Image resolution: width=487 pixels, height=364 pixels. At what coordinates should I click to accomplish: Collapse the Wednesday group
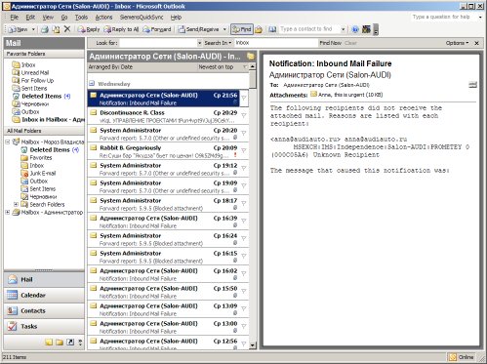click(x=92, y=84)
